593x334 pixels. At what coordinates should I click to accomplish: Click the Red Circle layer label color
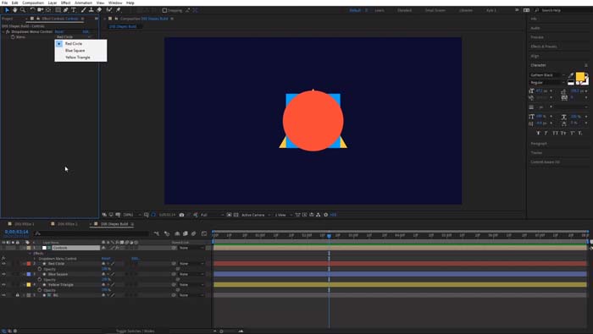point(29,264)
